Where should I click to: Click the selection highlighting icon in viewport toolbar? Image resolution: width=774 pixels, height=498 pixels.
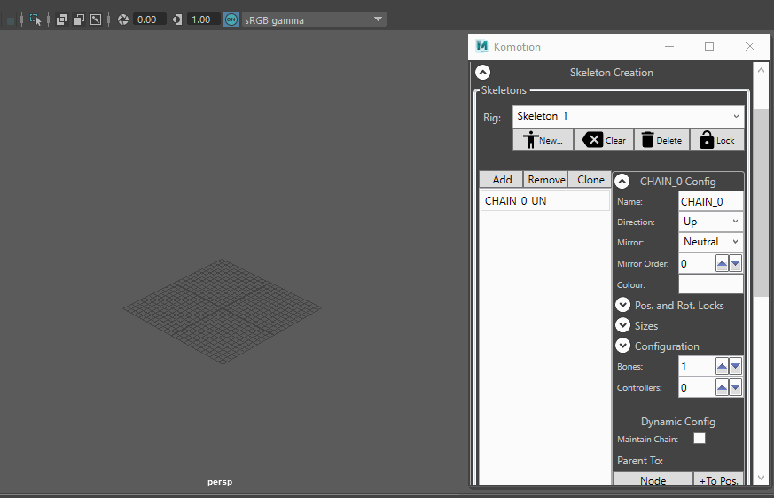35,19
